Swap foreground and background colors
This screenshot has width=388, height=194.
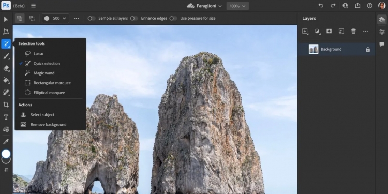pyautogui.click(x=6, y=170)
